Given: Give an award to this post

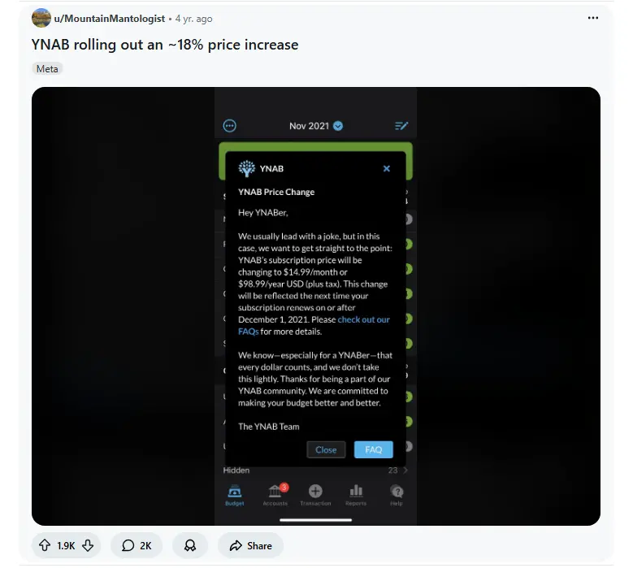Looking at the screenshot, I should point(190,545).
